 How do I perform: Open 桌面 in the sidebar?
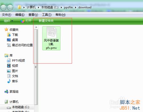pos(15,40)
